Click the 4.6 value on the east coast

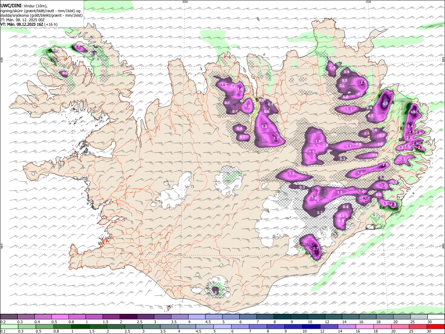click(x=413, y=112)
